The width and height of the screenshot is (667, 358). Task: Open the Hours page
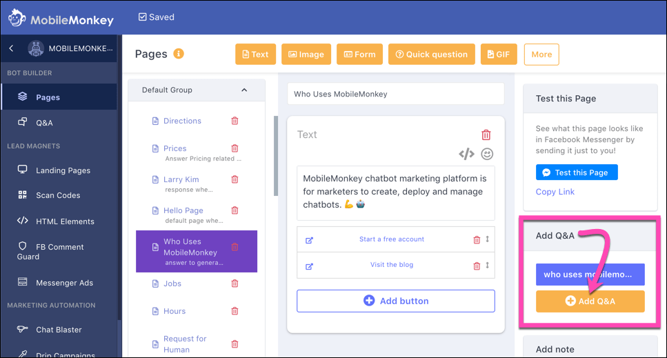pos(175,311)
